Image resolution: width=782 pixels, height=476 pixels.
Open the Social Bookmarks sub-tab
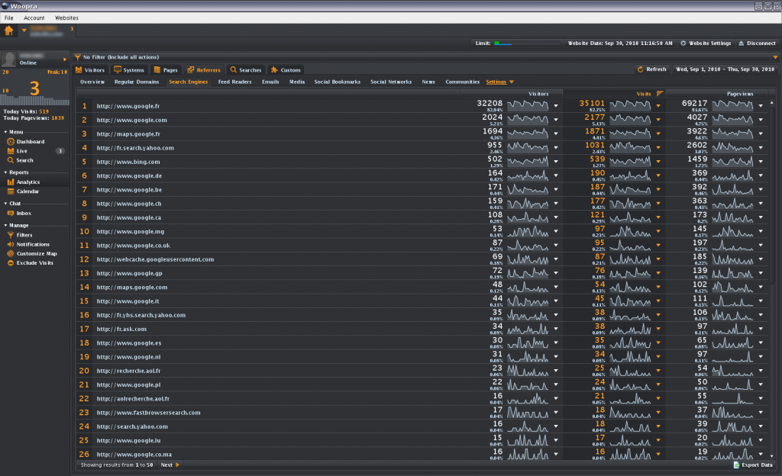[337, 82]
